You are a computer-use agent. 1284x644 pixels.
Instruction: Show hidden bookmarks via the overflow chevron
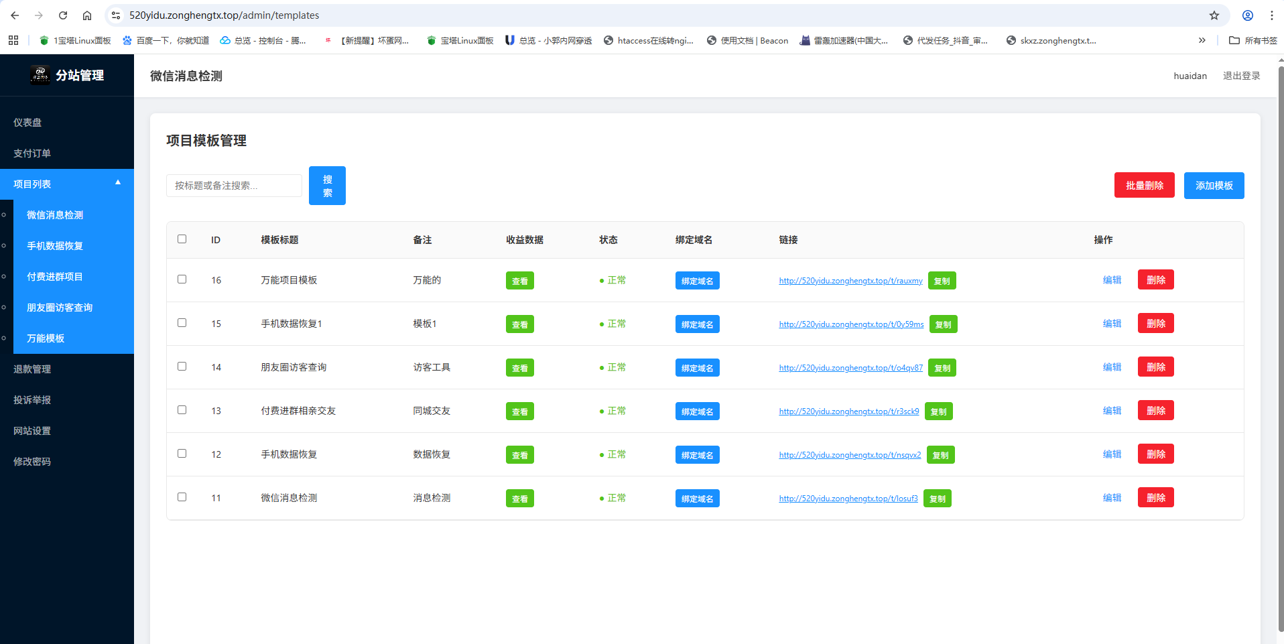(x=1202, y=40)
